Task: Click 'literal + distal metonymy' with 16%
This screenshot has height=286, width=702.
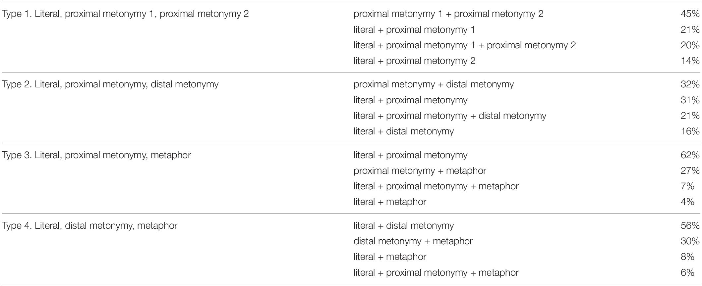Action: (x=403, y=131)
